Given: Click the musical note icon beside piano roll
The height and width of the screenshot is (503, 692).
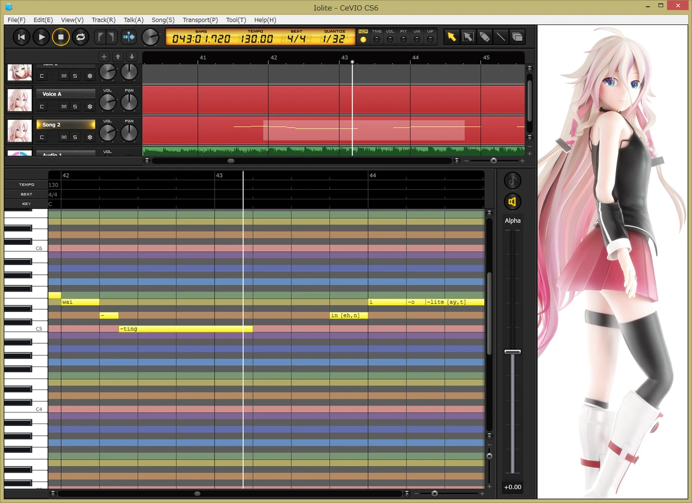Looking at the screenshot, I should click(x=512, y=180).
